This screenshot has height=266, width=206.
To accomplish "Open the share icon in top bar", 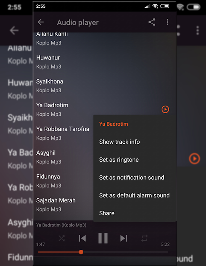I will click(152, 22).
